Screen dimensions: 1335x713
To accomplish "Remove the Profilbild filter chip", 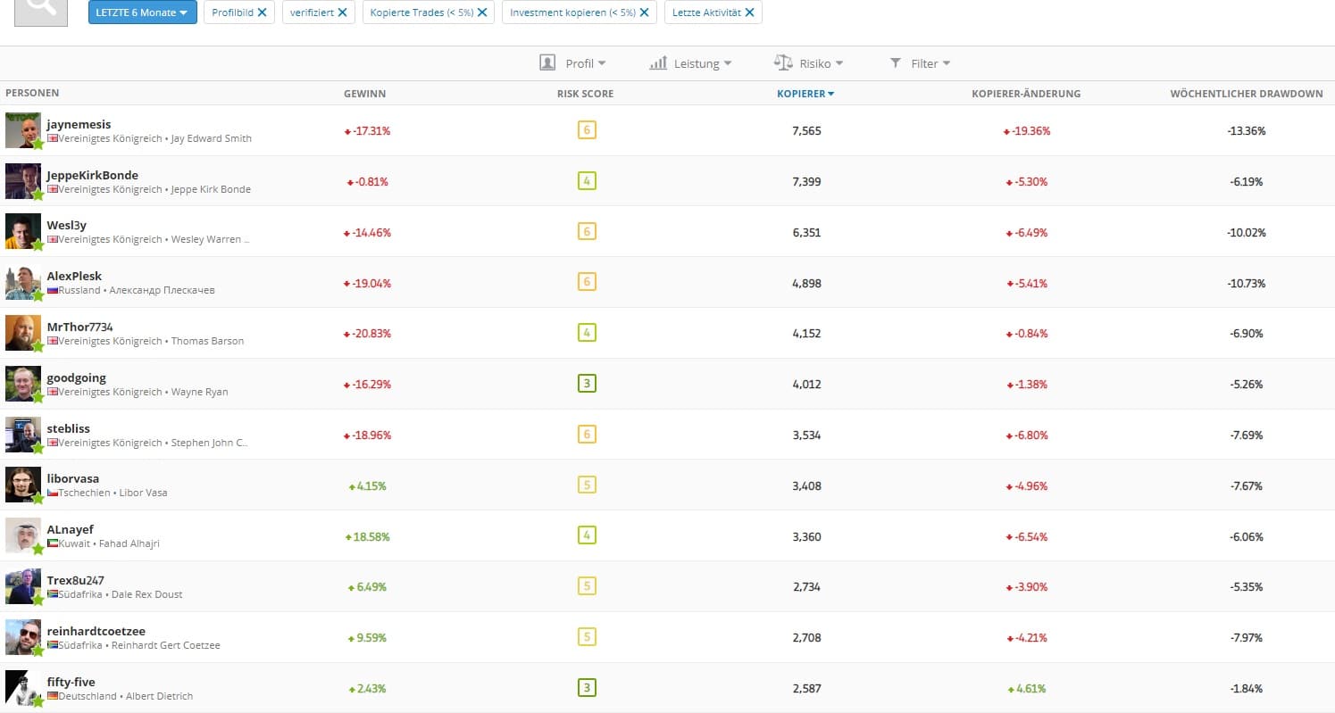I will (x=262, y=12).
